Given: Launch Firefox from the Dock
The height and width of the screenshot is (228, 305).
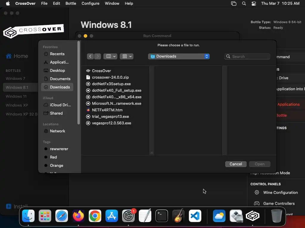Looking at the screenshot, I should click(78, 216).
